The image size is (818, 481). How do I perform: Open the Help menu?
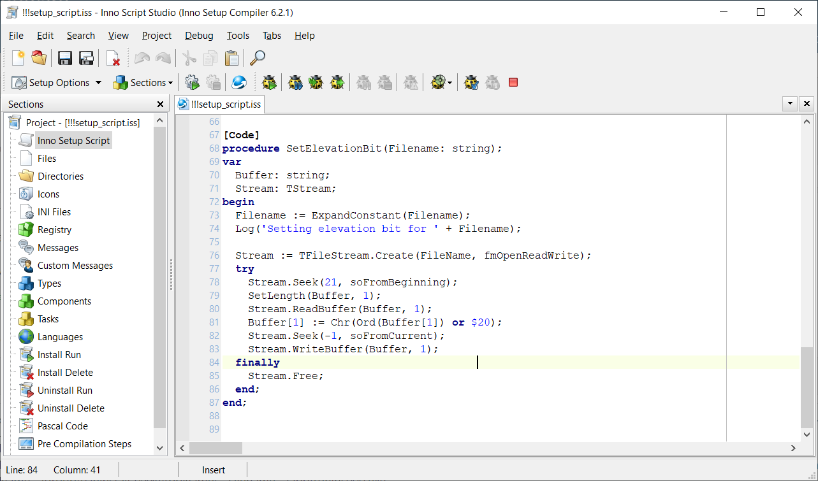click(305, 36)
